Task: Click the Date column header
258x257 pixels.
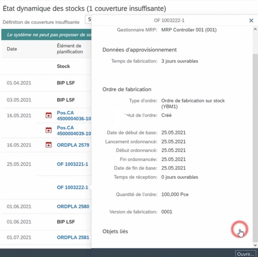Action: pyautogui.click(x=12, y=49)
